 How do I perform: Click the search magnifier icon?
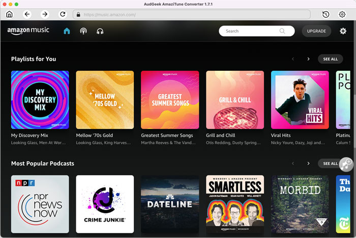click(282, 31)
